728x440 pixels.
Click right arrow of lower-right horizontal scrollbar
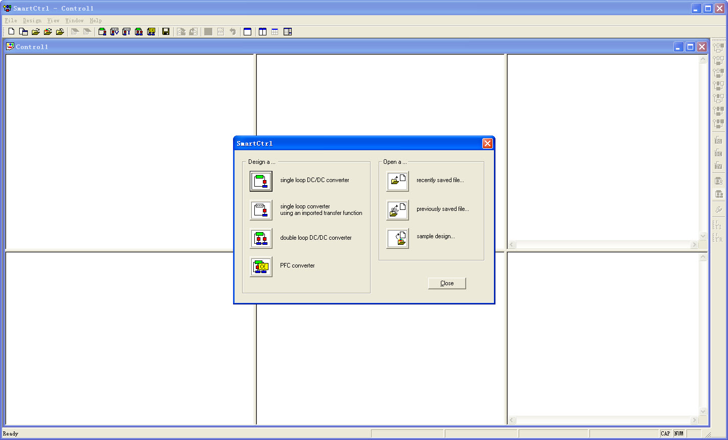pyautogui.click(x=694, y=420)
